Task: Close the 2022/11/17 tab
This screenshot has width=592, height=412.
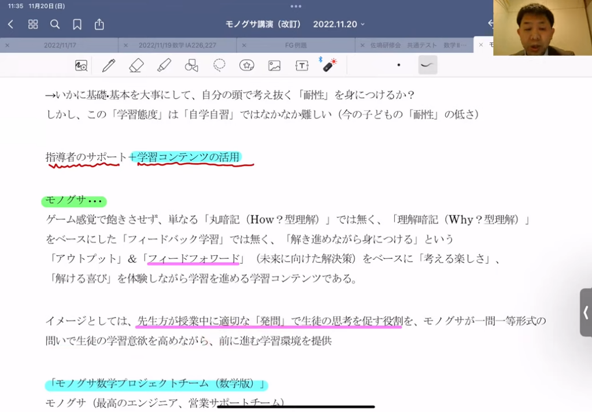Action: pyautogui.click(x=7, y=45)
